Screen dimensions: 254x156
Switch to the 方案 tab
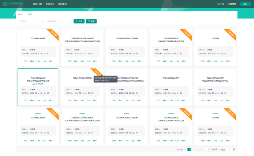pos(29,15)
